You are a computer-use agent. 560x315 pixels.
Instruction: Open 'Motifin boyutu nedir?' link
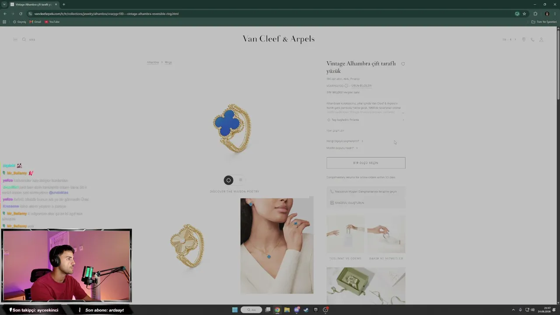click(342, 148)
